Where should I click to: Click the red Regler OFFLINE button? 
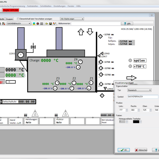pyautogui.click(x=11, y=10)
